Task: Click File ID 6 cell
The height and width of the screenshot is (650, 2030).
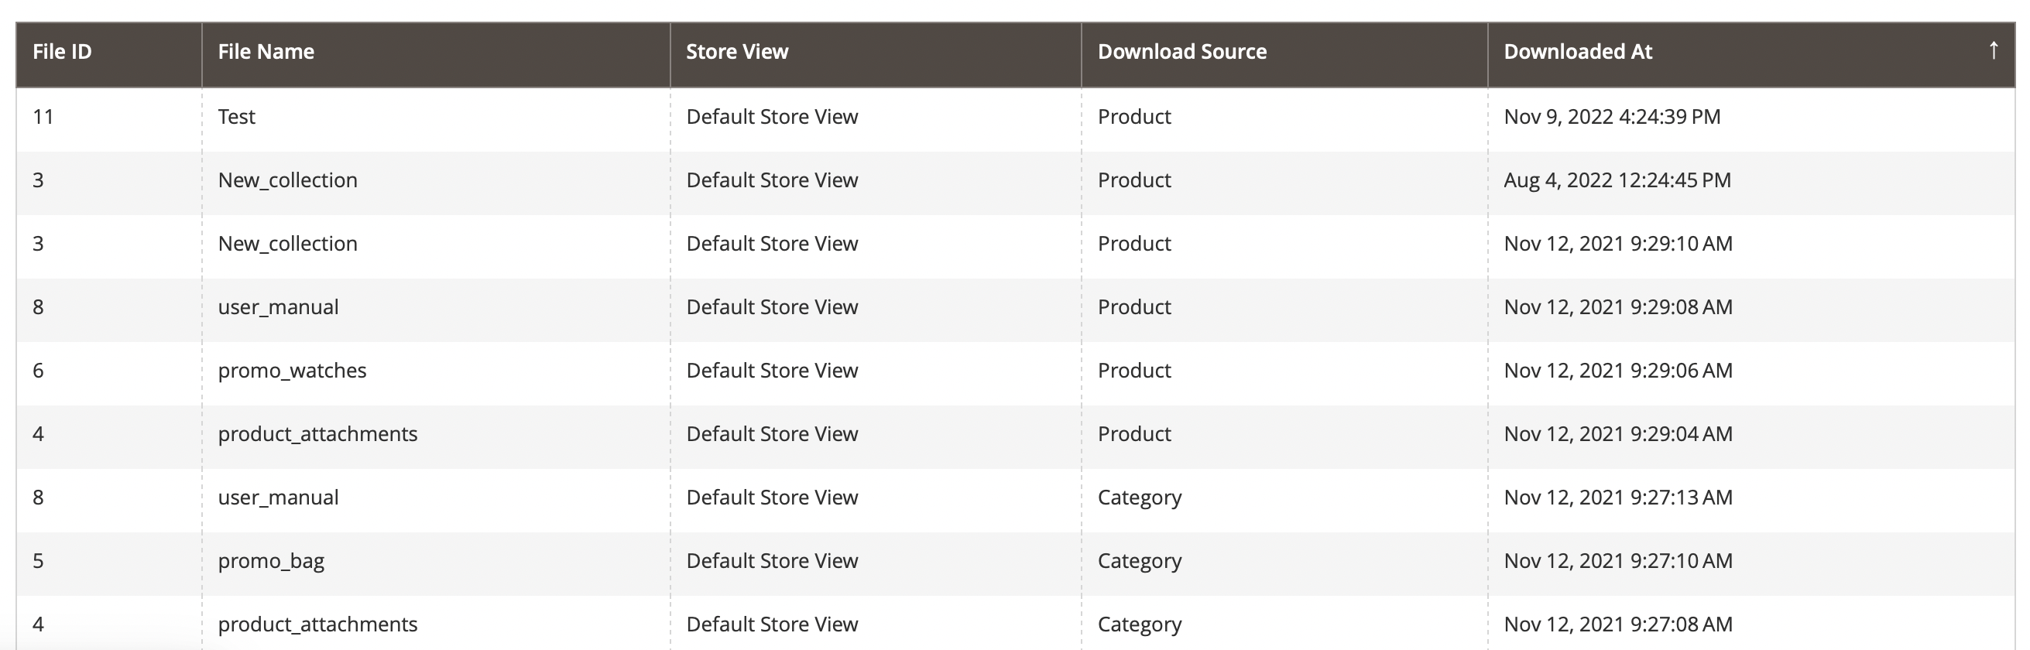Action: [x=38, y=371]
